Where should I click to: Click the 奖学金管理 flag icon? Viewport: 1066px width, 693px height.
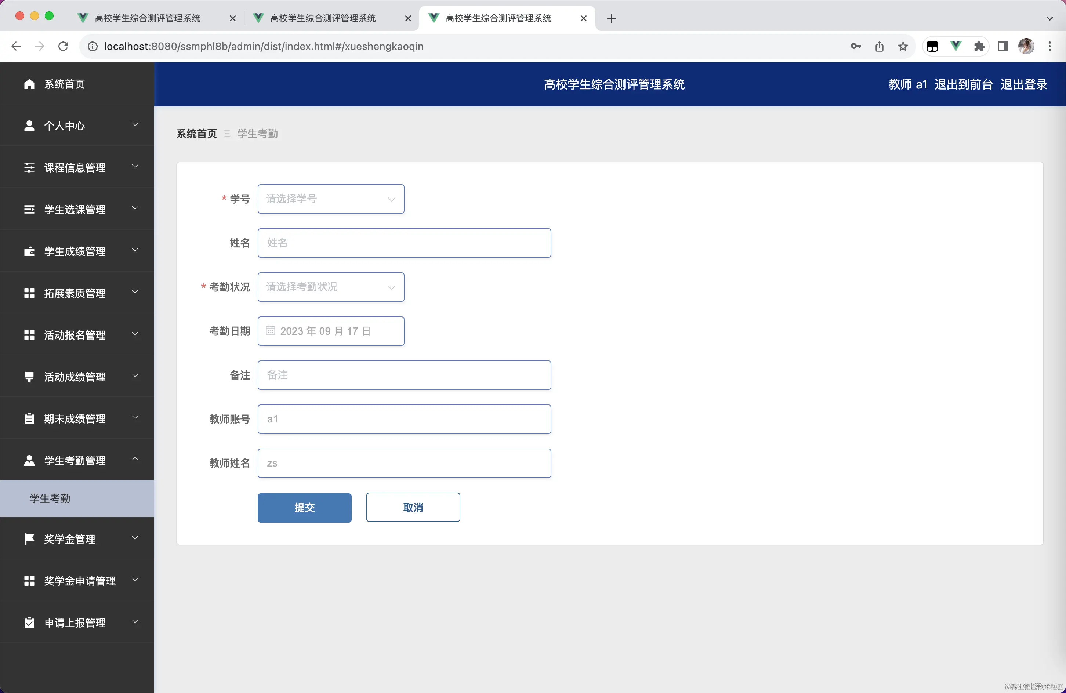(29, 539)
